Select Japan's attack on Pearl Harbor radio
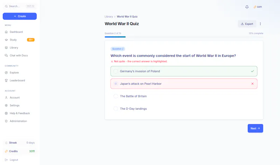This screenshot has width=280, height=165. point(115,84)
